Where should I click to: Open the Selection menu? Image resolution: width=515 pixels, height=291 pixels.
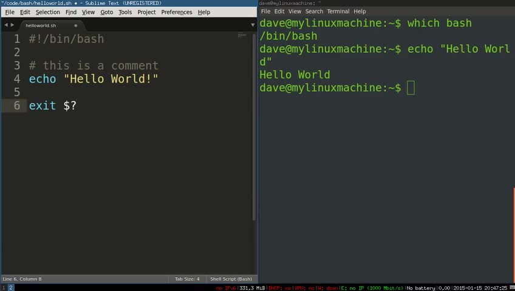[x=48, y=12]
